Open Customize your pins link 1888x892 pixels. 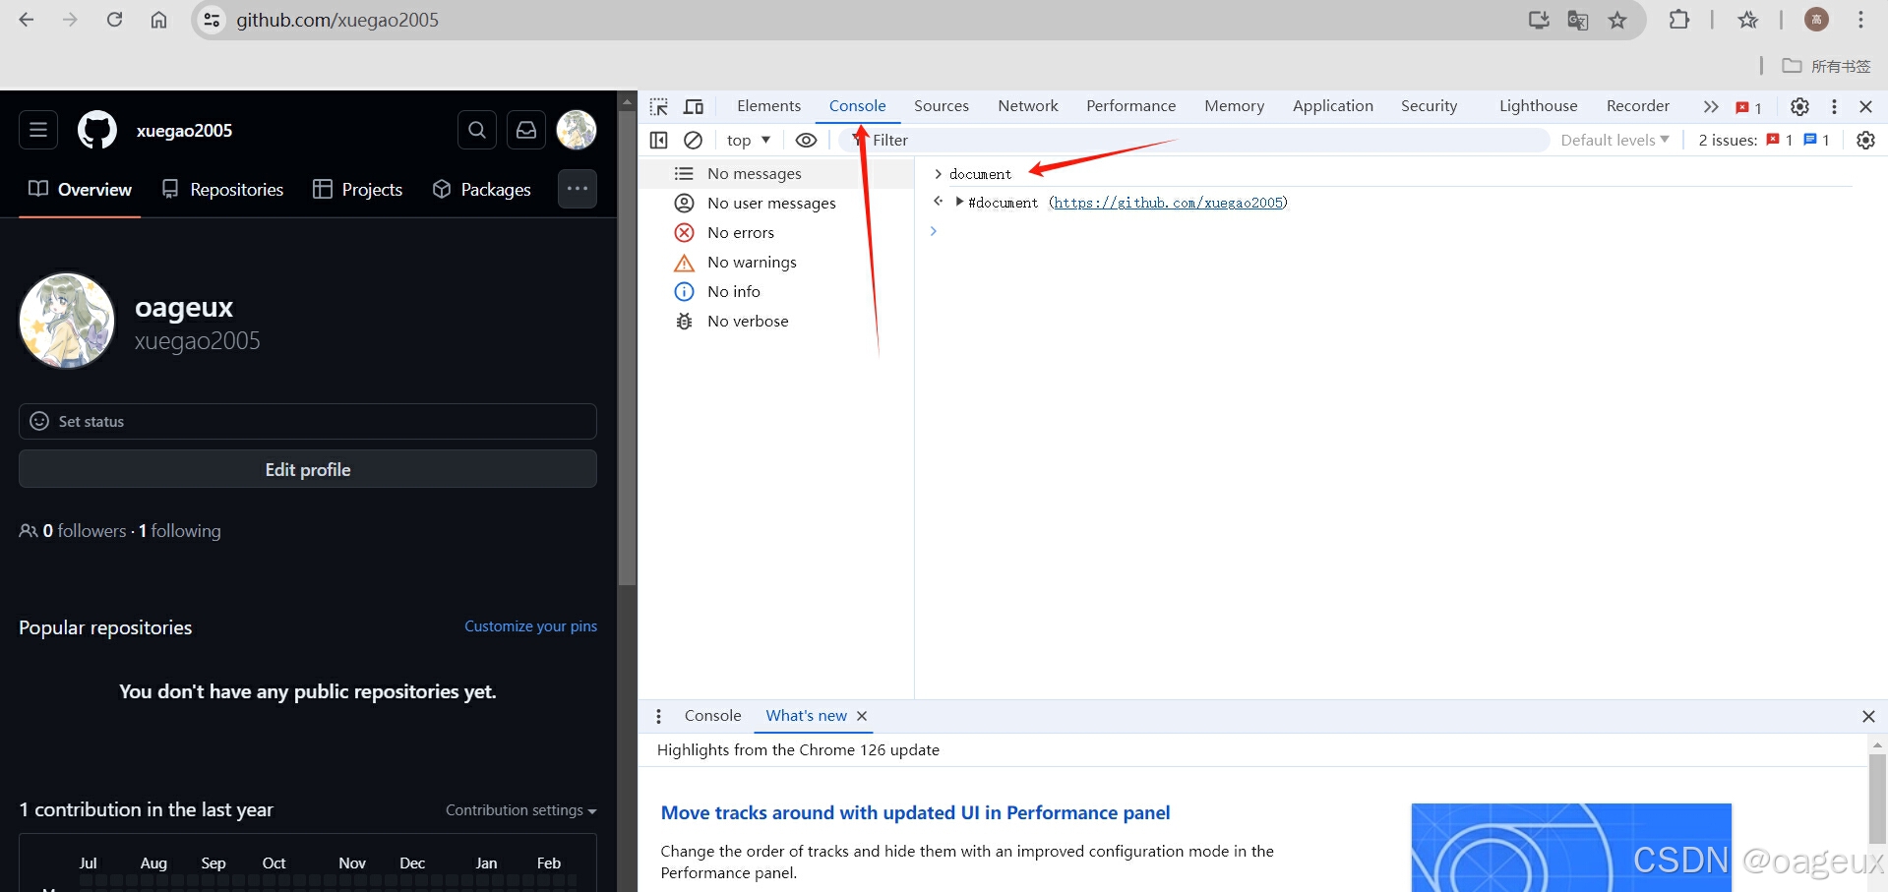[530, 626]
